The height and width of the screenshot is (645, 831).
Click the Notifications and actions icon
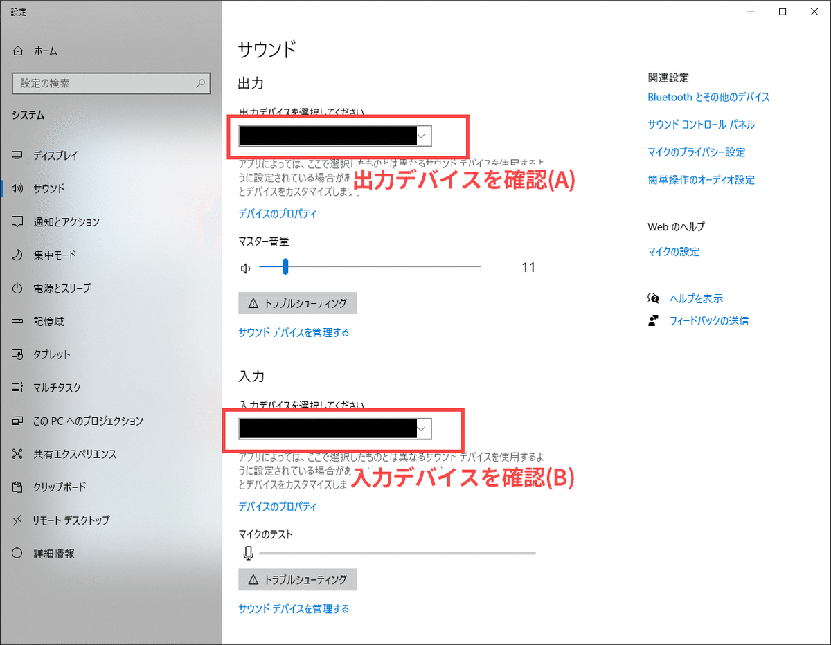point(18,221)
